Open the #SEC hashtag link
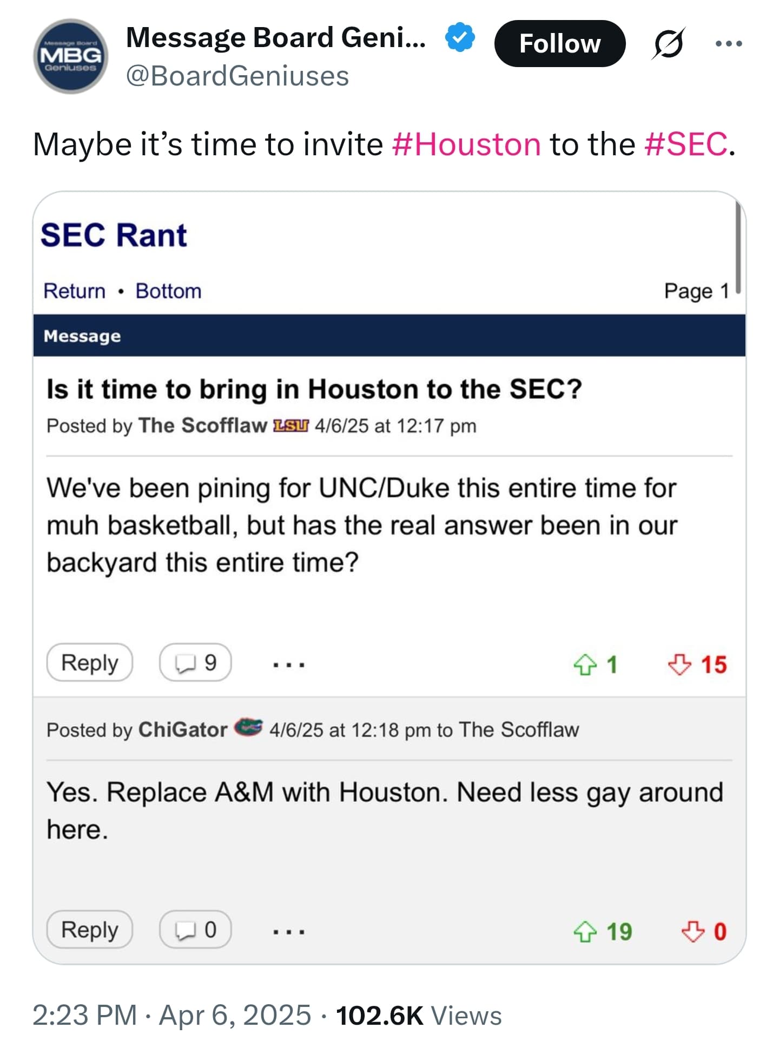The height and width of the screenshot is (1041, 779). pos(686,144)
